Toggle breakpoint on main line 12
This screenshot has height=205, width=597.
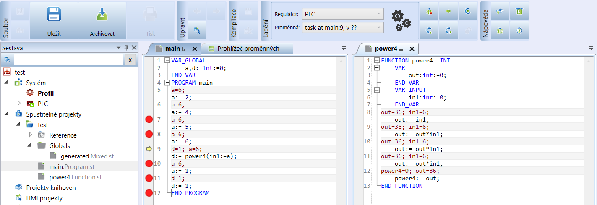[x=149, y=193]
